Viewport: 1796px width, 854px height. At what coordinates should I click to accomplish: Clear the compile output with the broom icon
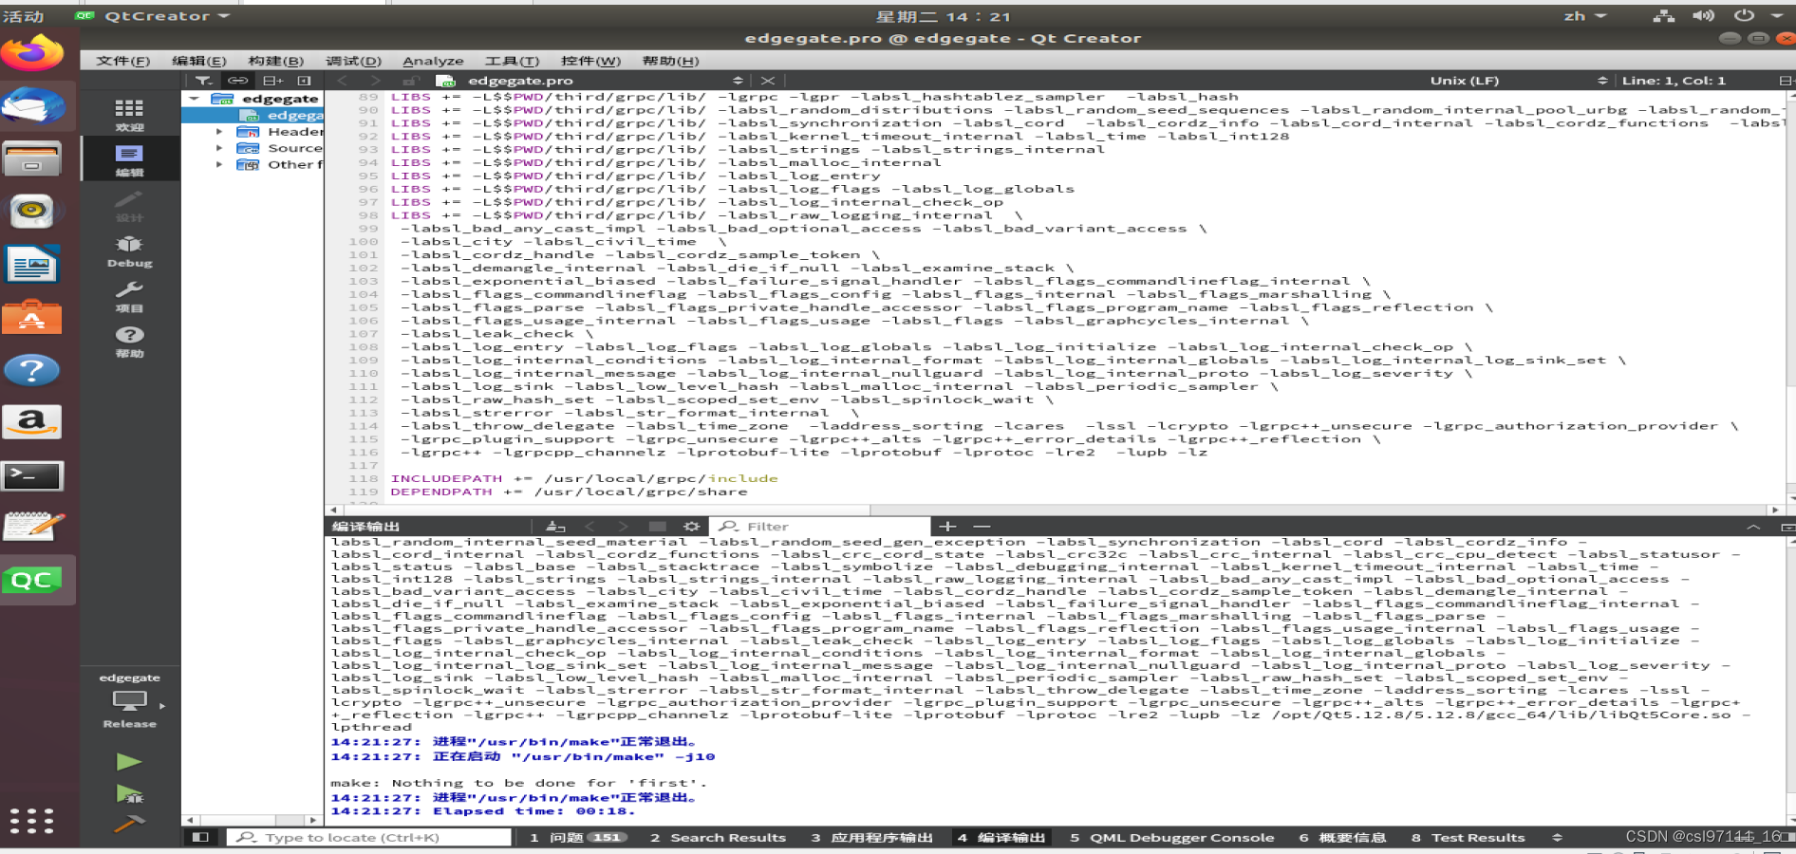click(555, 526)
